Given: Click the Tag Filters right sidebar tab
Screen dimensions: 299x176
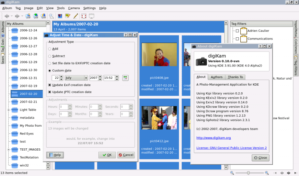Looking at the screenshot, I should pos(296,66).
